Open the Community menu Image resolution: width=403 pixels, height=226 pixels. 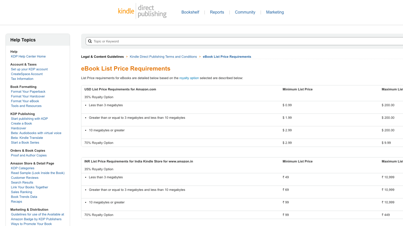tap(245, 12)
